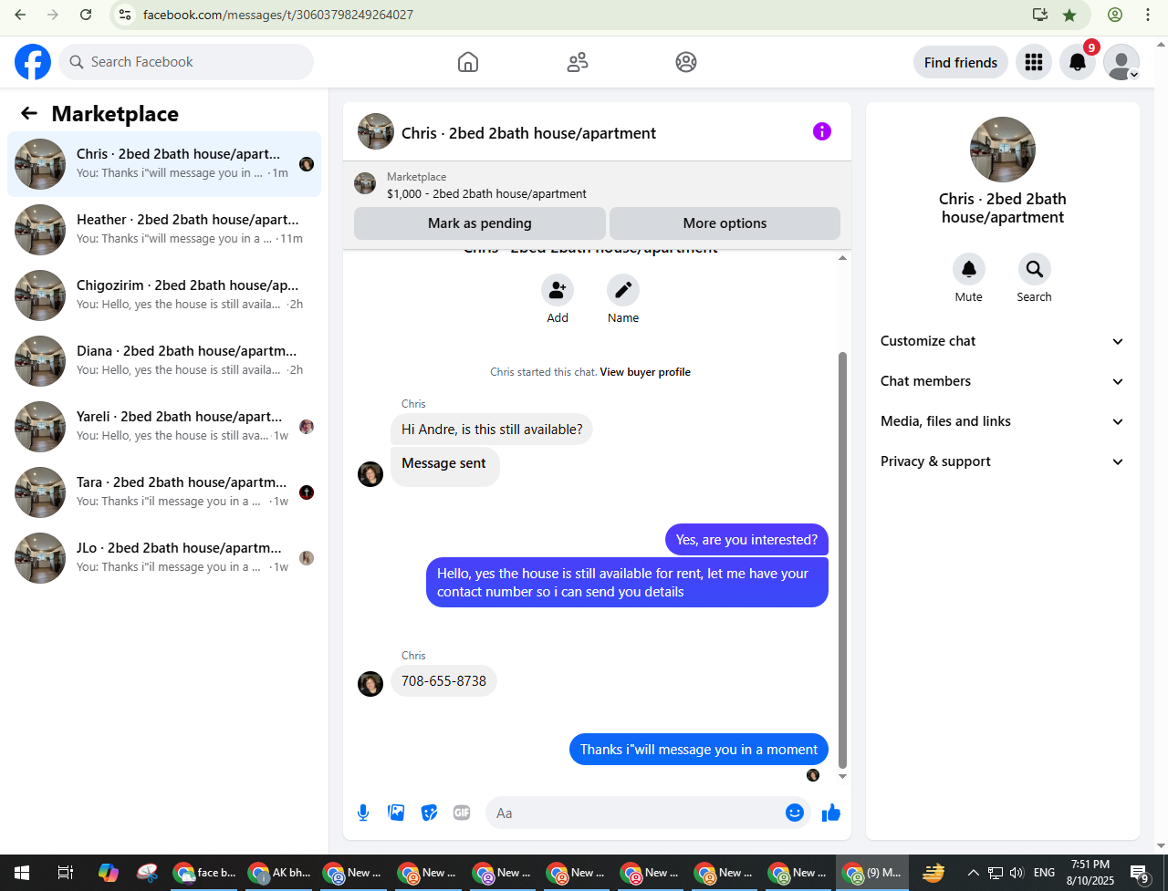Go back in the browser
Viewport: 1168px width, 891px height.
coord(20,15)
